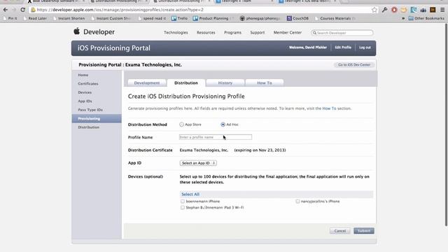448x252 pixels.
Task: Open the CouchDB bookmark
Action: tap(297, 18)
